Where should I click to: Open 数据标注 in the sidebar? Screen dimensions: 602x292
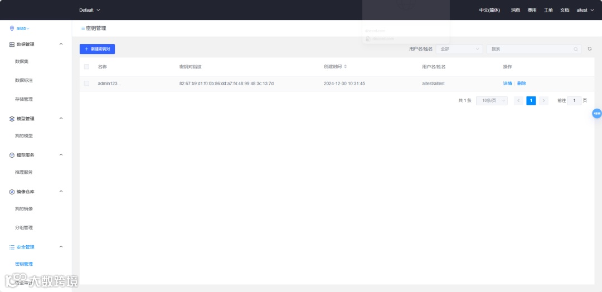pyautogui.click(x=24, y=81)
